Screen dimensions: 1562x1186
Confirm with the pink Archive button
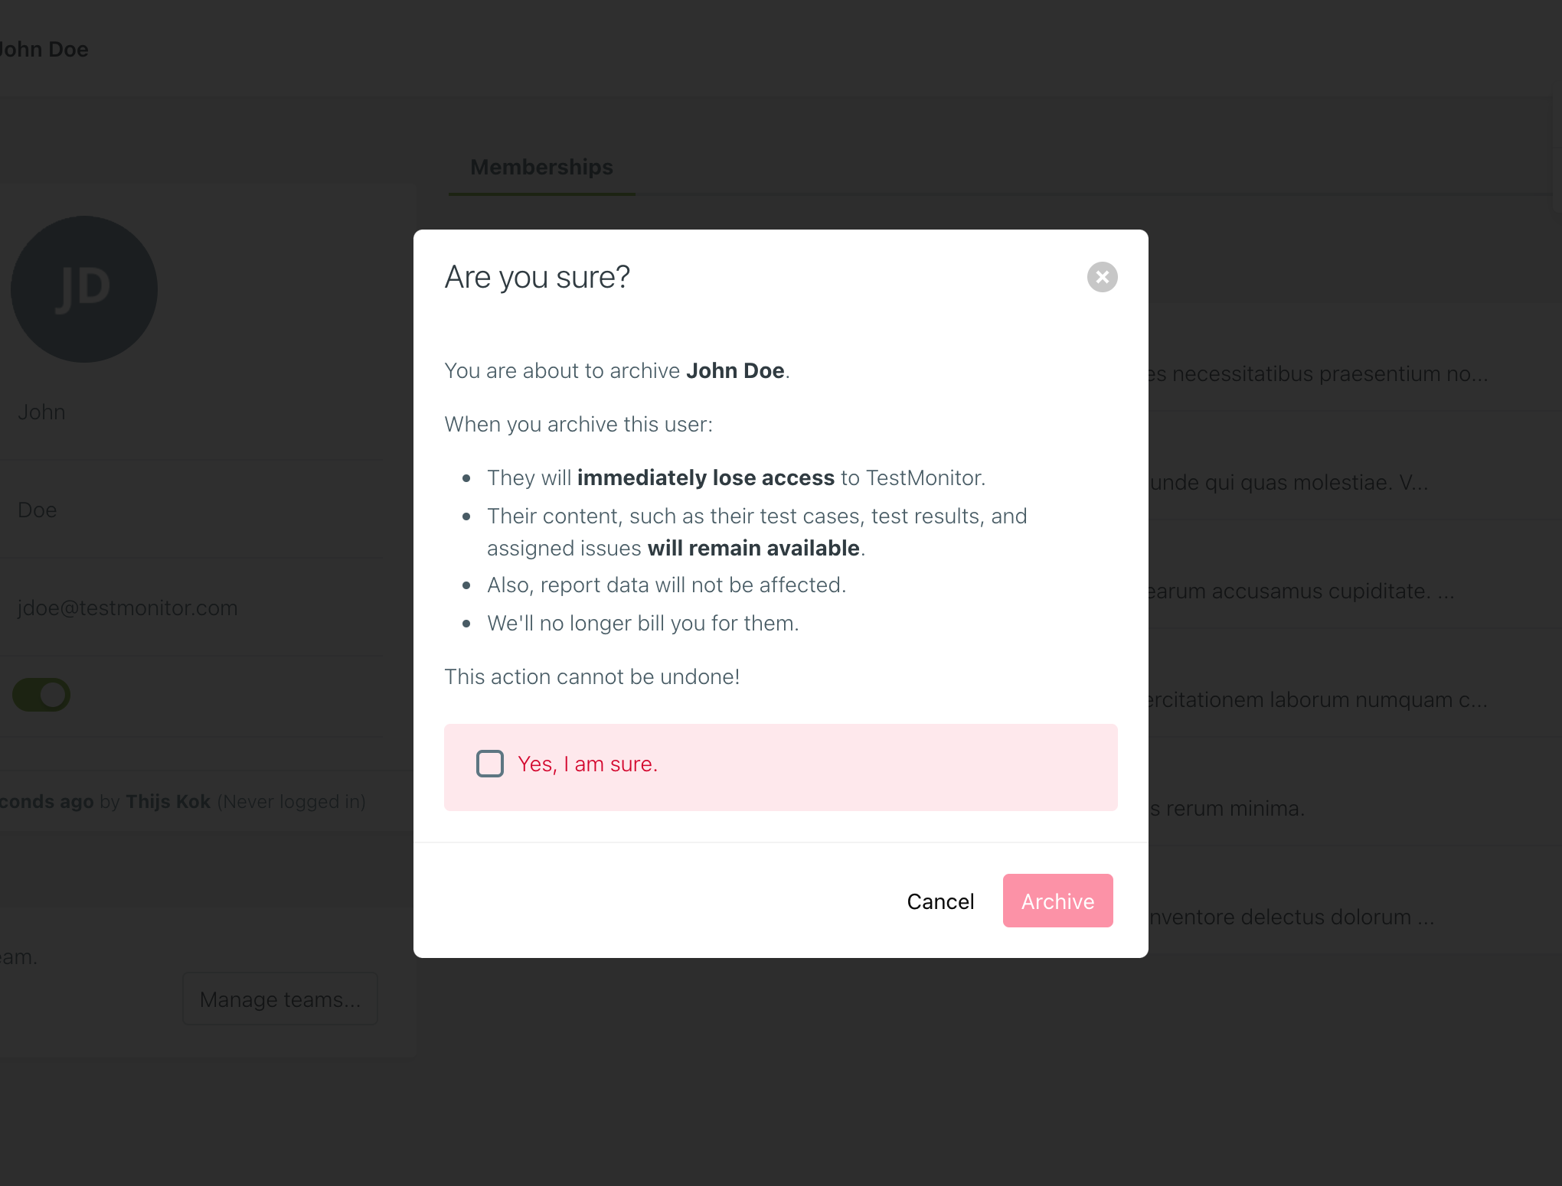point(1057,901)
